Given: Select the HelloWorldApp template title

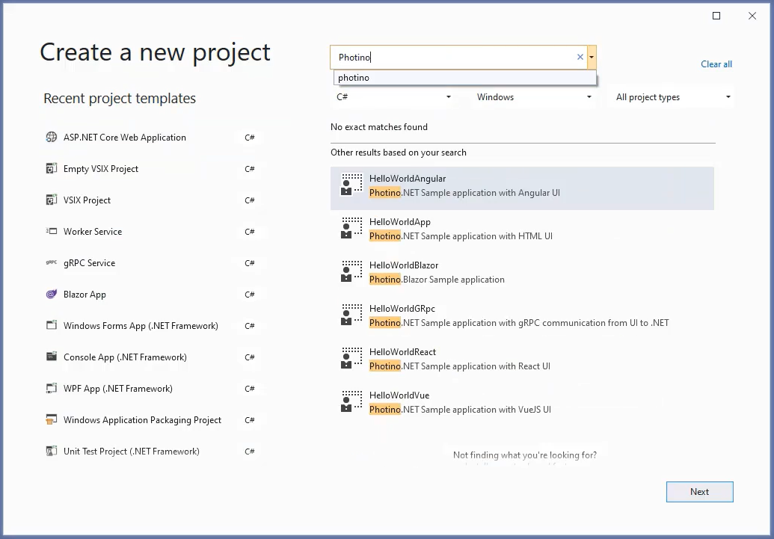Looking at the screenshot, I should 400,222.
